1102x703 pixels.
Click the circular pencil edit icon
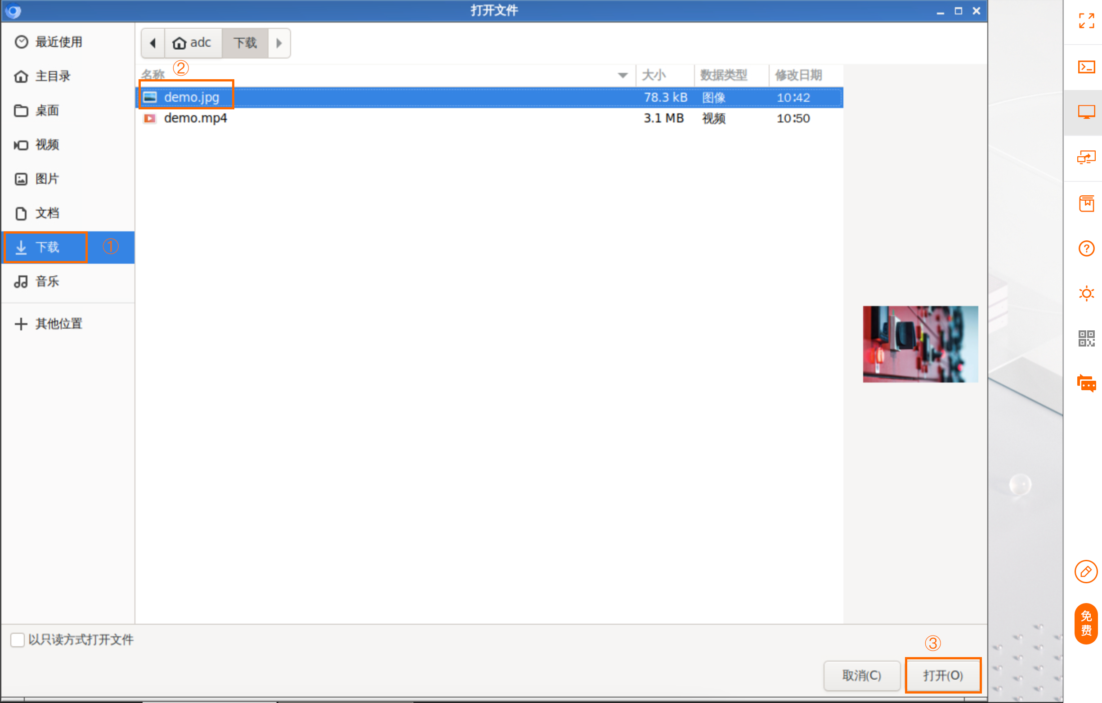1085,571
